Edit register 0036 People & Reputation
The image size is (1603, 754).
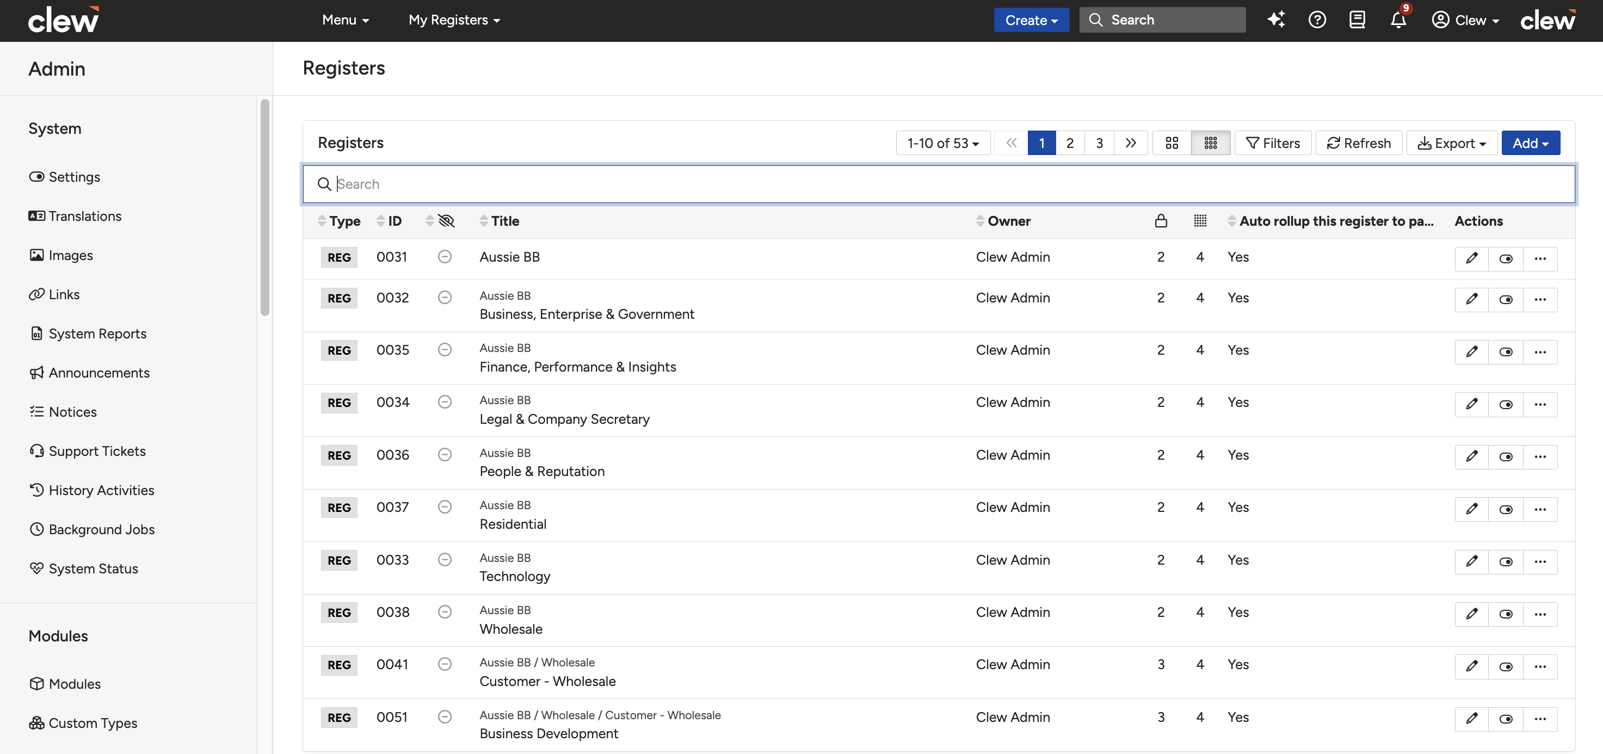point(1472,456)
